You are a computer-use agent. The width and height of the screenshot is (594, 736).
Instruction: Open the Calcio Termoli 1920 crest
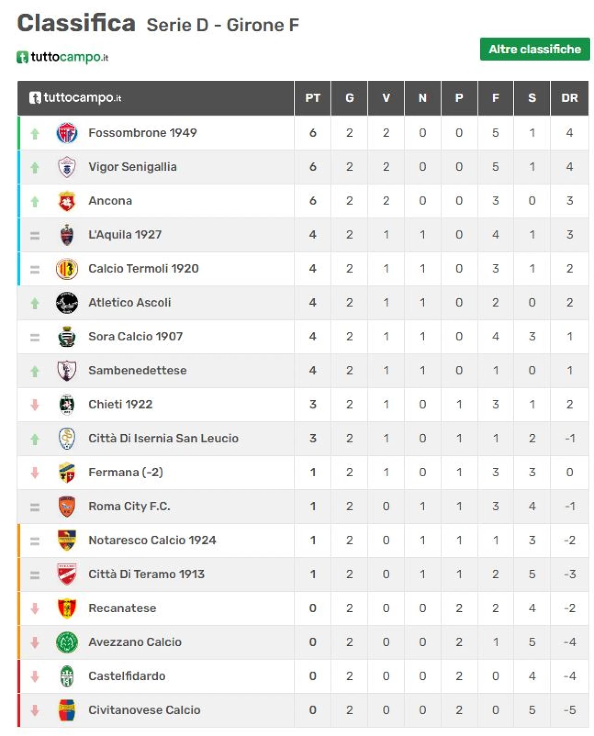[x=67, y=269]
